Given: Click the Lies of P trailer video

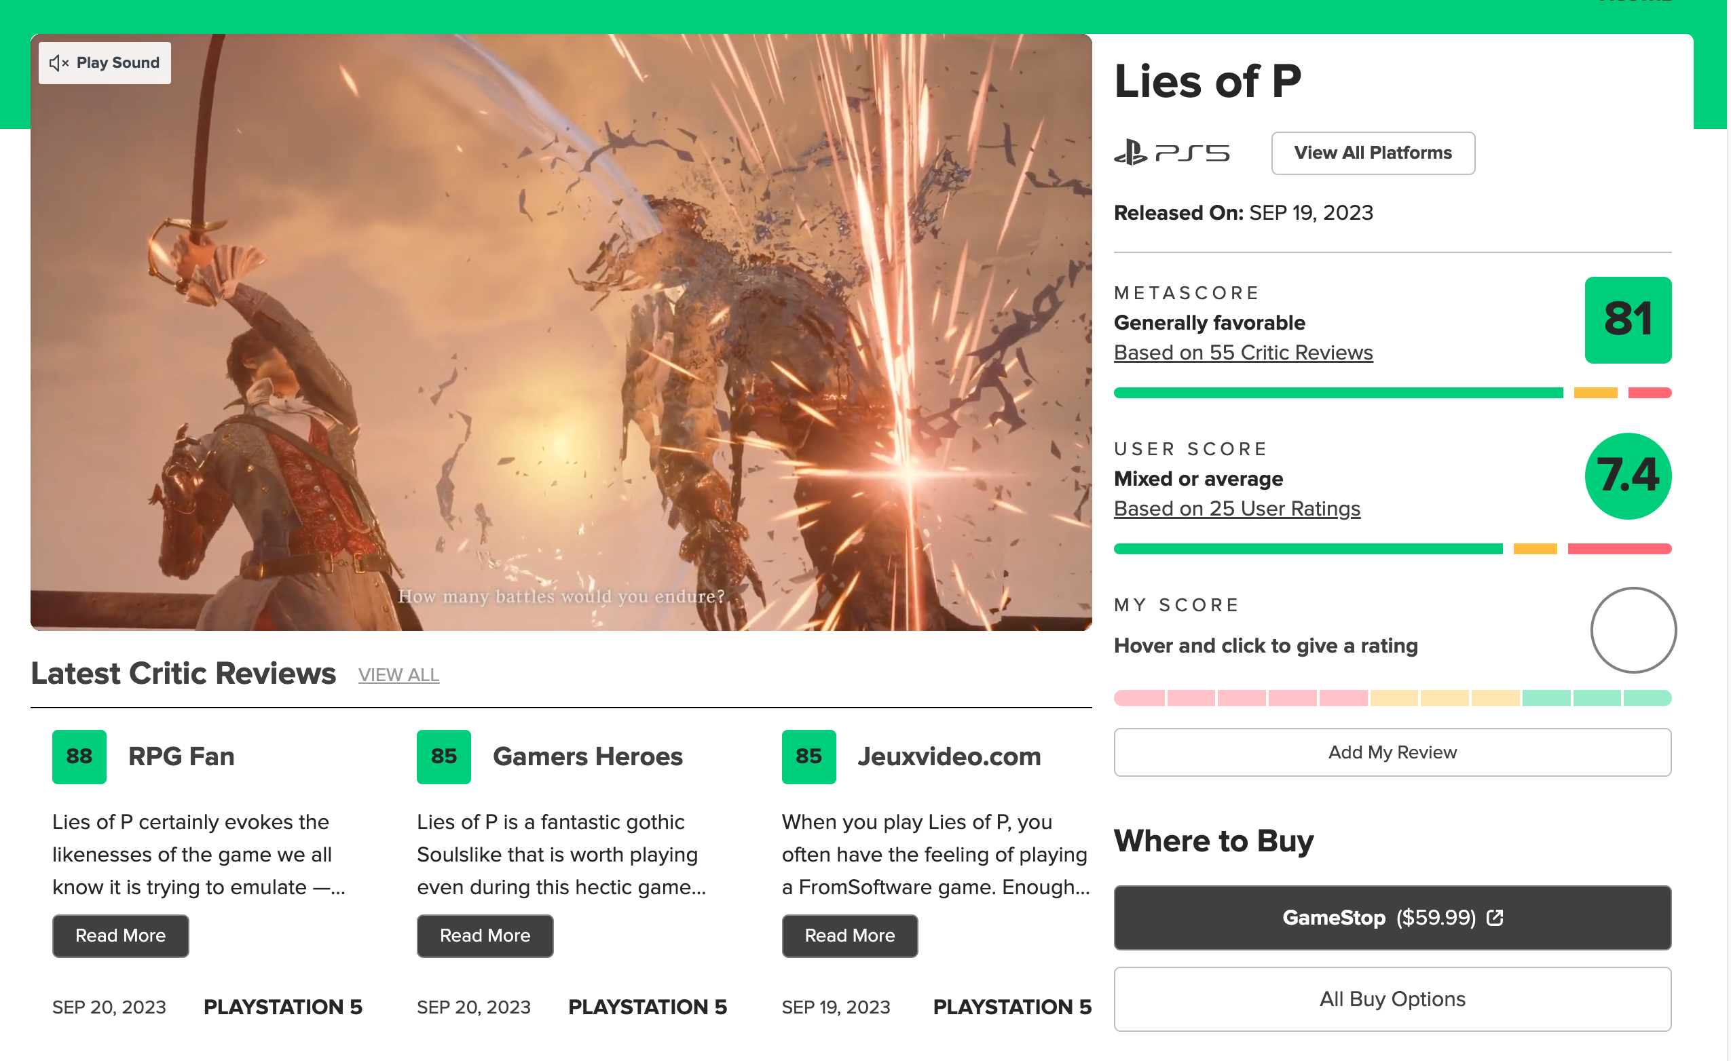Looking at the screenshot, I should coord(561,332).
